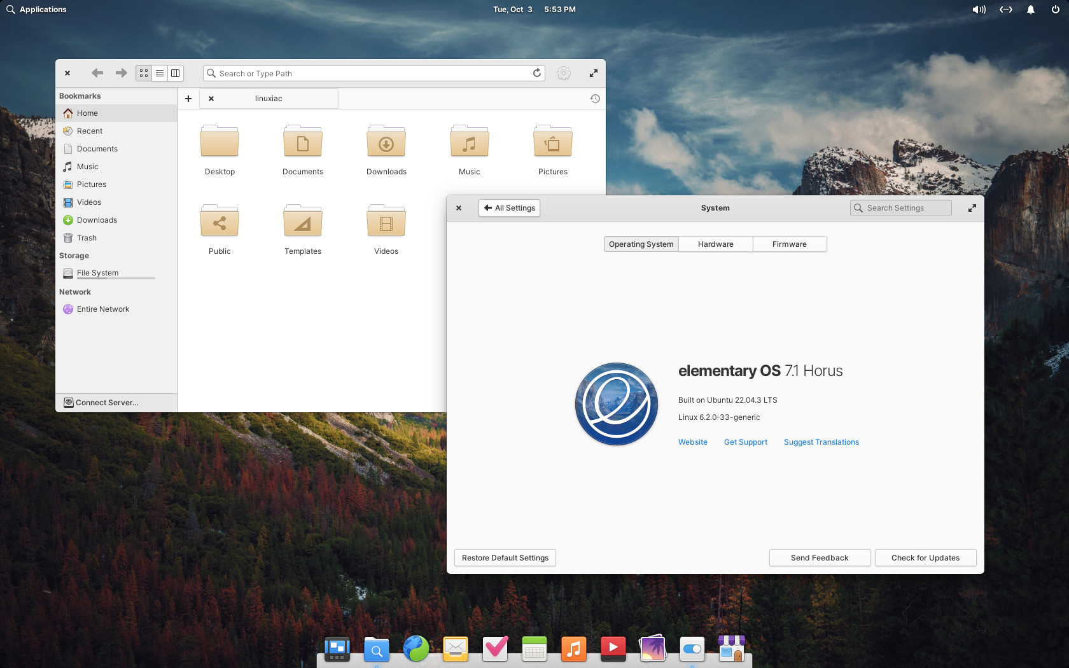Click Restore Default Settings
Image resolution: width=1069 pixels, height=668 pixels.
[x=505, y=558]
